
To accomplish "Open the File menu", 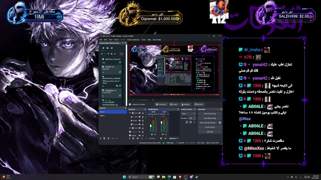I will tap(101, 40).
